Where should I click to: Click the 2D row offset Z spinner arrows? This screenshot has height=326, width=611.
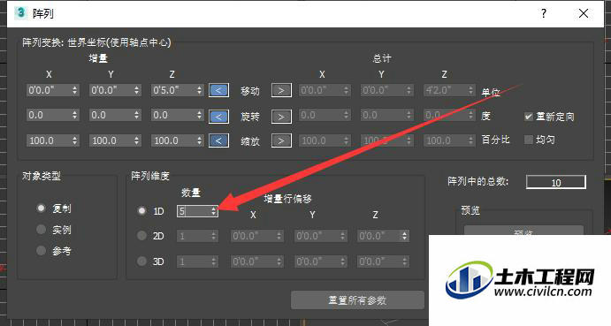pyautogui.click(x=404, y=236)
